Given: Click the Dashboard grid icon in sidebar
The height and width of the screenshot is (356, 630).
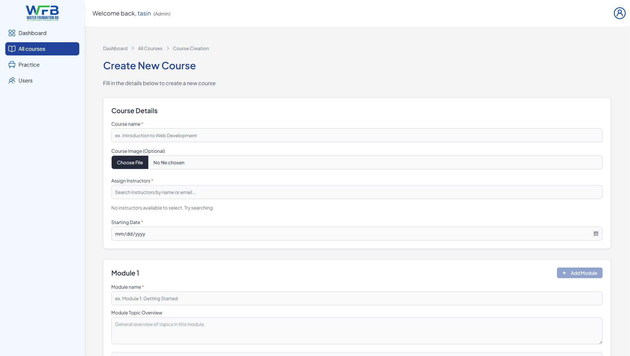Looking at the screenshot, I should pyautogui.click(x=12, y=33).
